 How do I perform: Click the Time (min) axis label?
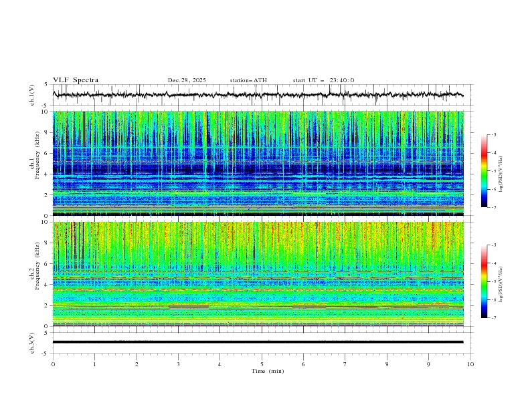[268, 370]
